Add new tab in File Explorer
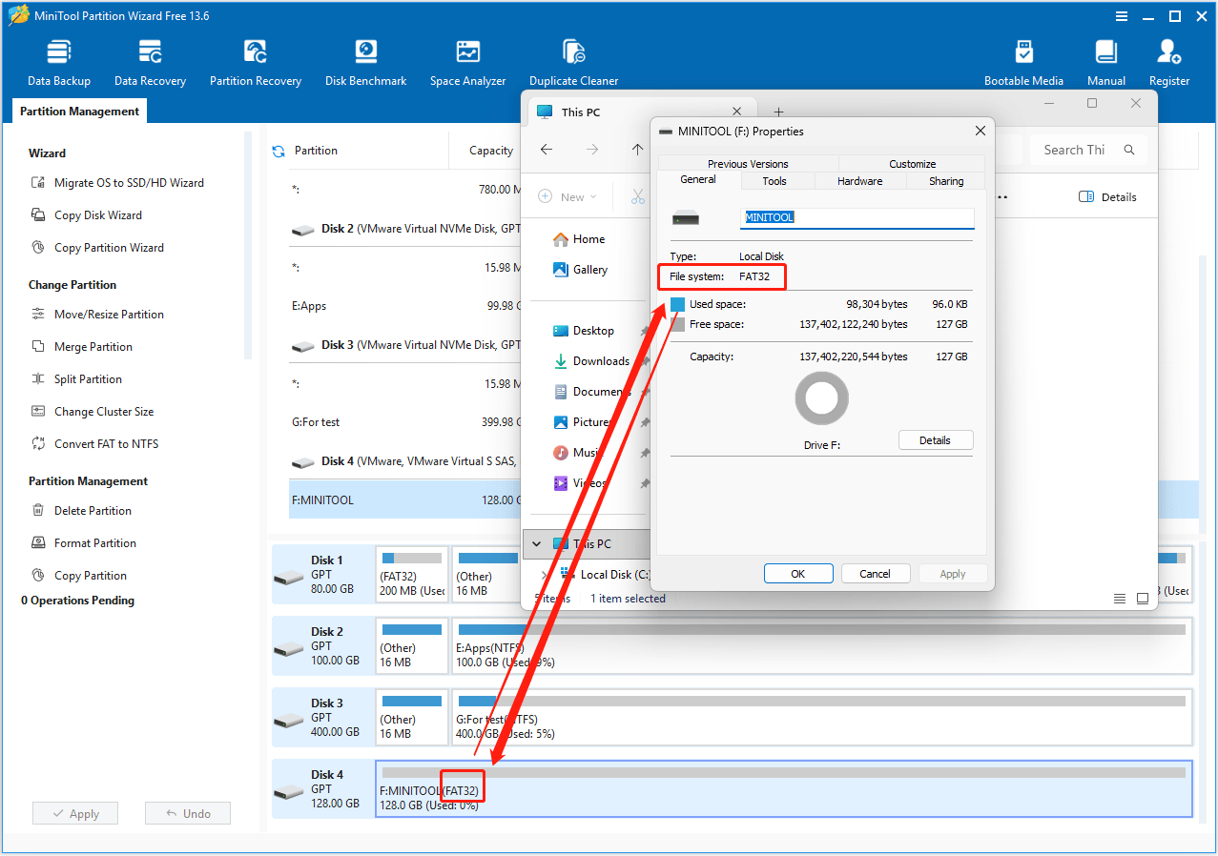Image resolution: width=1218 pixels, height=856 pixels. [x=778, y=112]
